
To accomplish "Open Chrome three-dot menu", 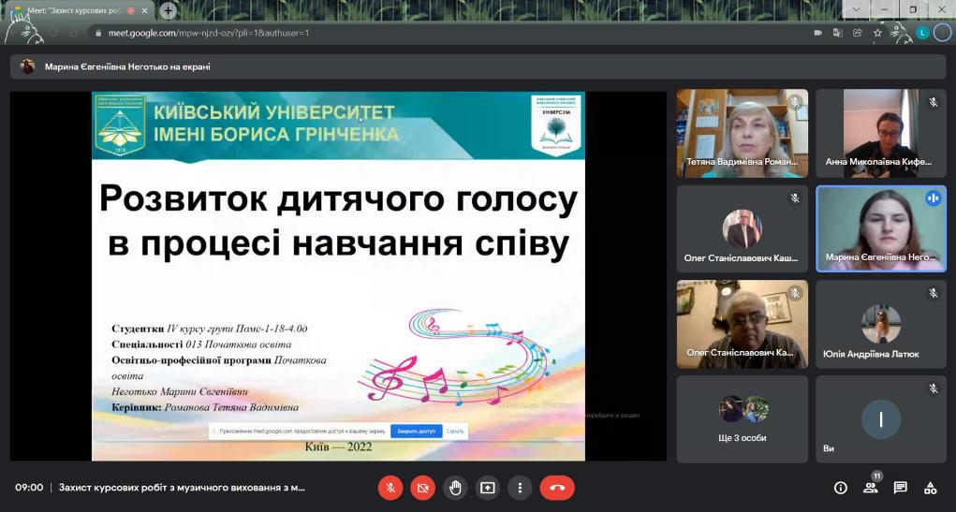I will [943, 33].
